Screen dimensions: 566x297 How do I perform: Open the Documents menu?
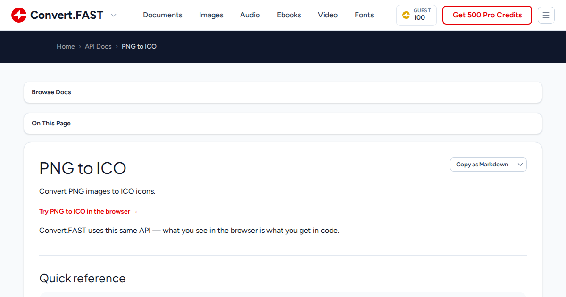point(163,15)
